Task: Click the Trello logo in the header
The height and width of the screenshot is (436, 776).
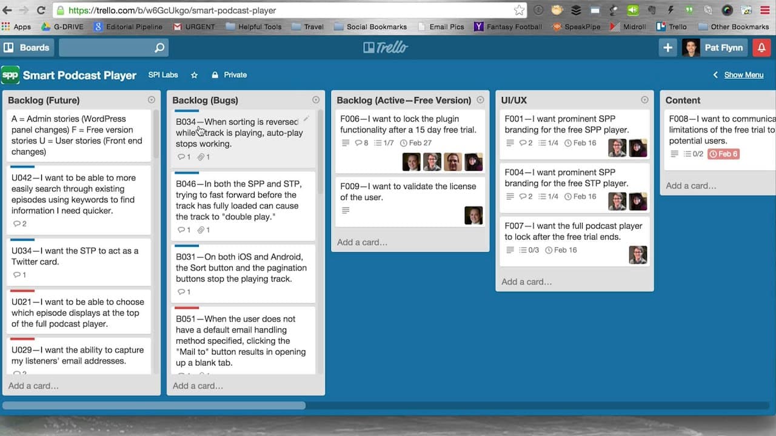Action: 386,47
